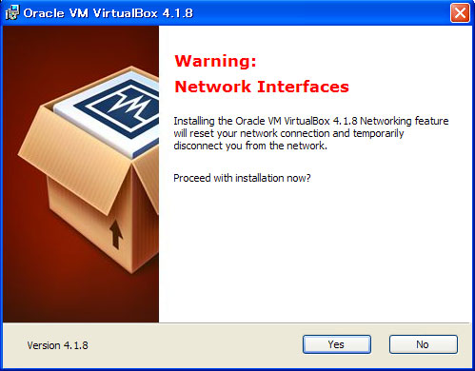Close the Oracle VM VirtualBox installer window
This screenshot has width=475, height=371.
pos(460,13)
